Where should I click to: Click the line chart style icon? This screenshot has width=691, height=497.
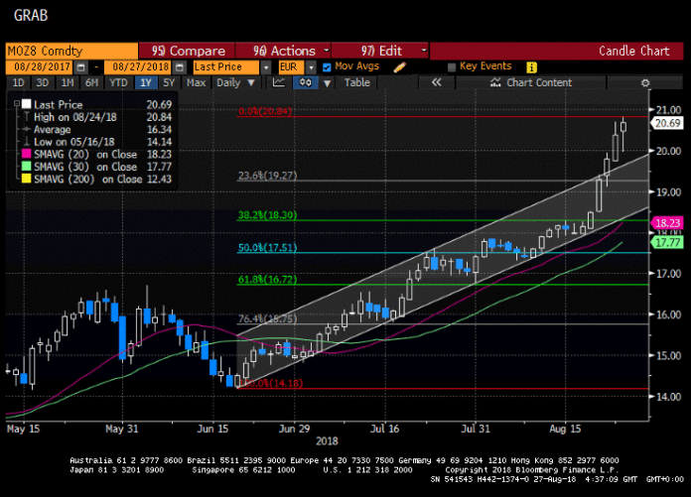279,83
